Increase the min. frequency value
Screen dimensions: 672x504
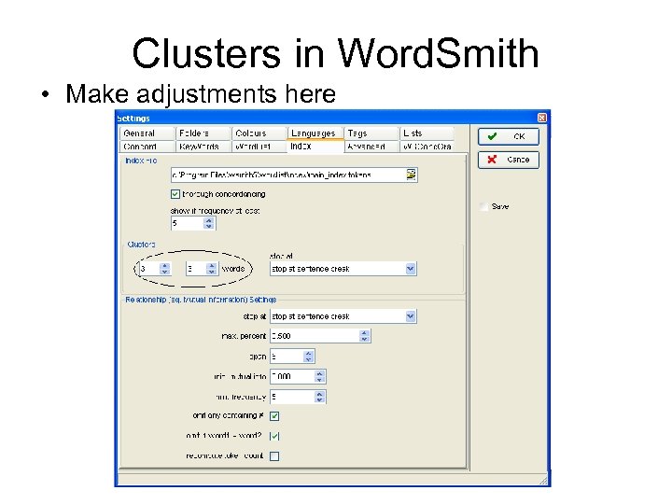click(319, 394)
